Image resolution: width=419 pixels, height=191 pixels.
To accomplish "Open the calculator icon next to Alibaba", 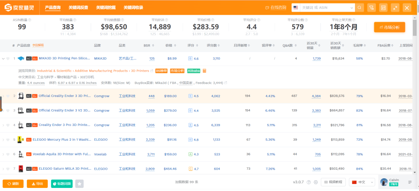I will [204, 71].
